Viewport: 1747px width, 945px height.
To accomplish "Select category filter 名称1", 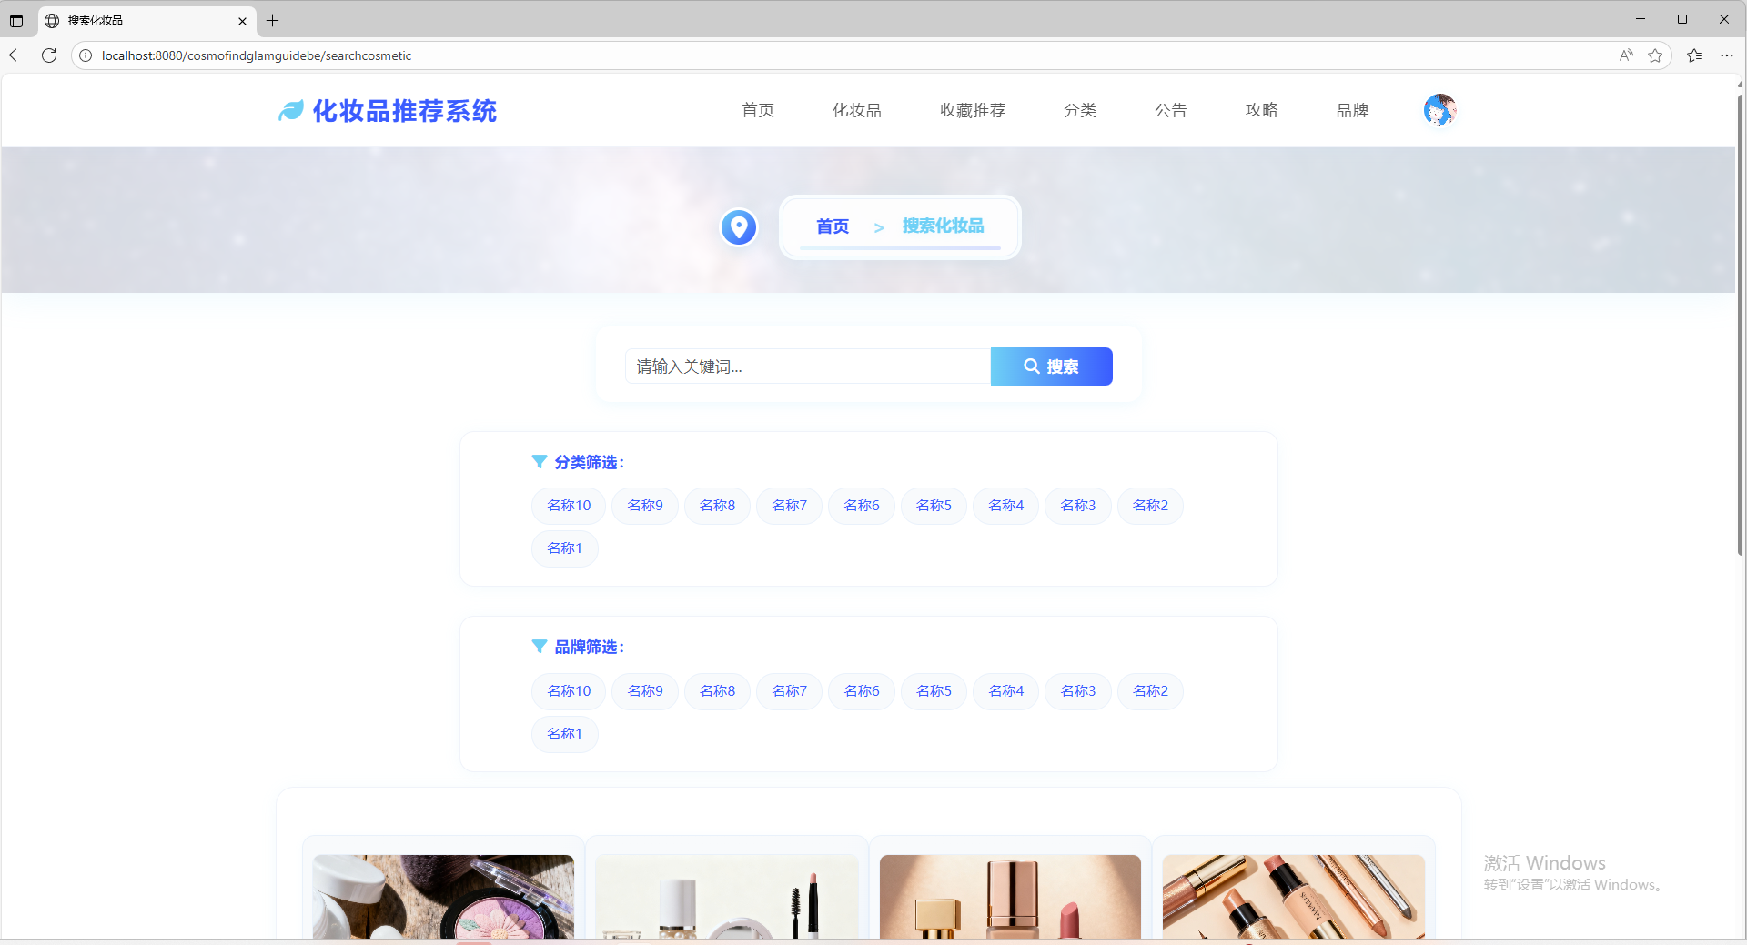I will point(565,548).
